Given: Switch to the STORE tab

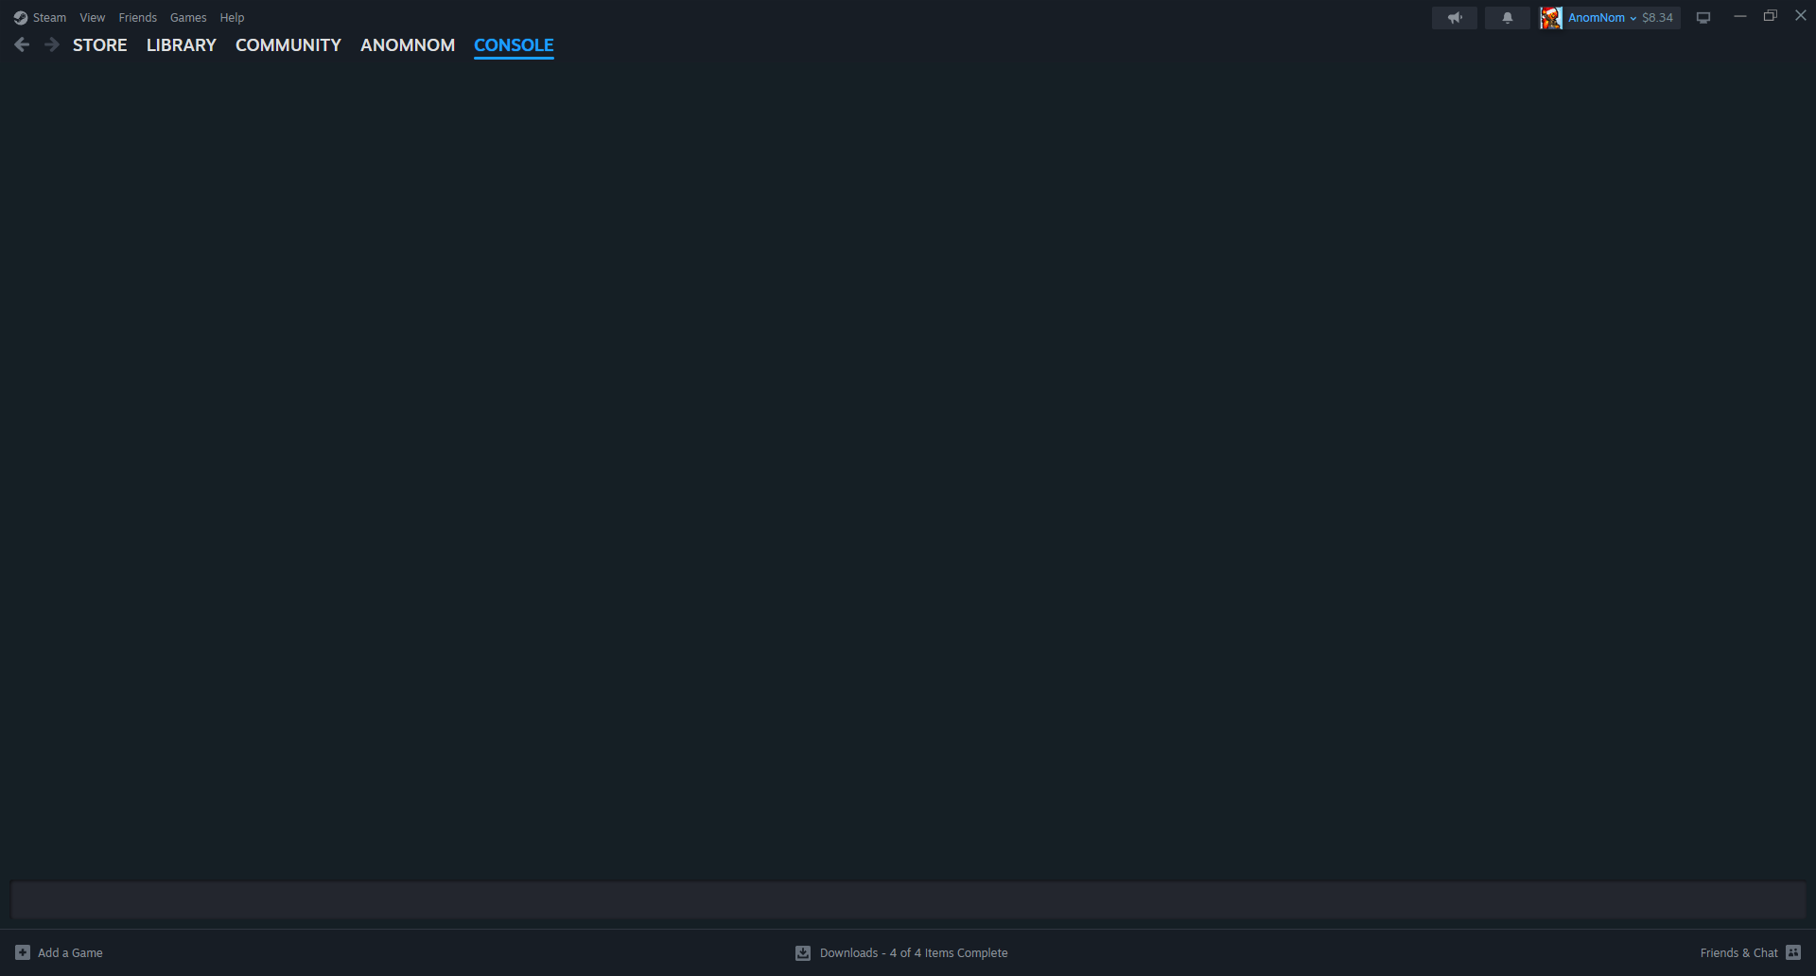Looking at the screenshot, I should [100, 45].
